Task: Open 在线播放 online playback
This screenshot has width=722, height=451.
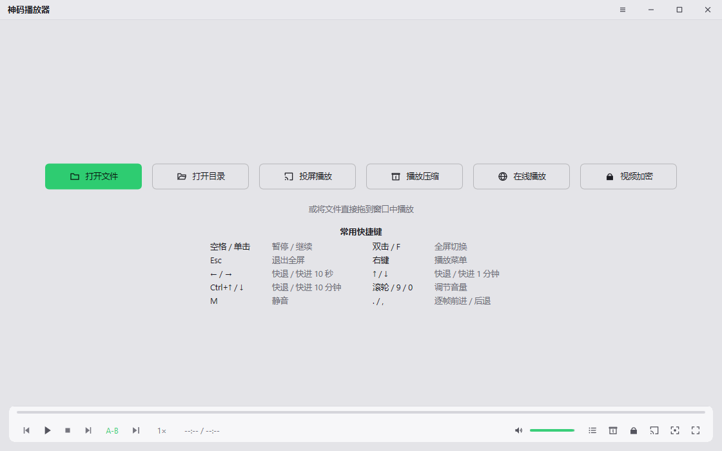Action: [522, 176]
